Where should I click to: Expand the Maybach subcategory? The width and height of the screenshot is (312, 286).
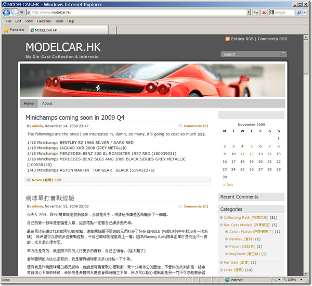226,254
